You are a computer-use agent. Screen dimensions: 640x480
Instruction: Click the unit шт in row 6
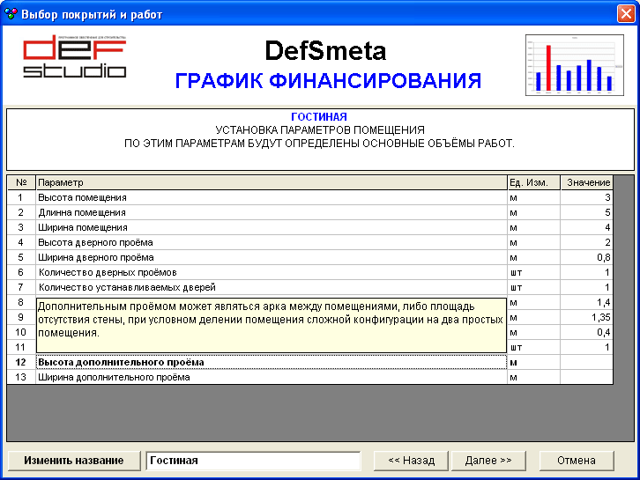[533, 272]
